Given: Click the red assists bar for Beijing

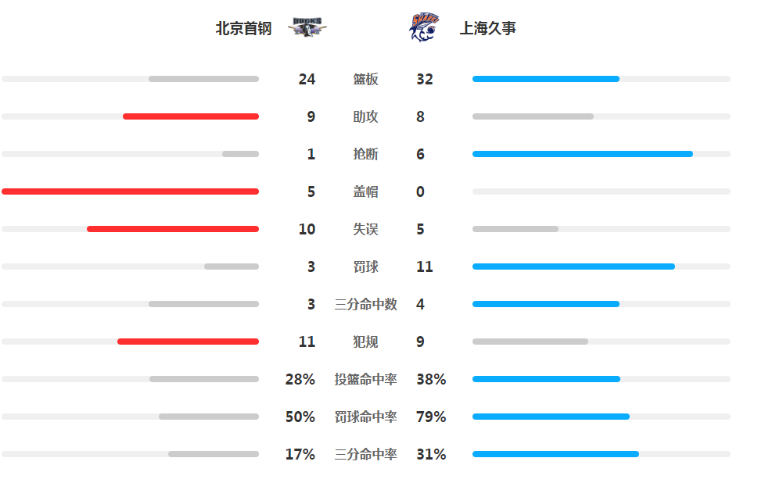Looking at the screenshot, I should 191,116.
